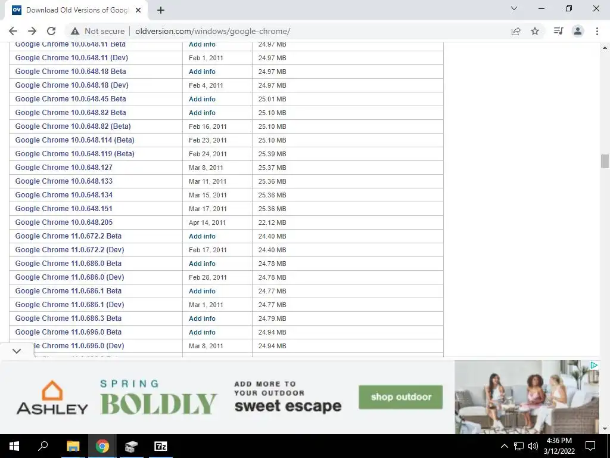This screenshot has width=610, height=458.
Task: Open 7-Zip from the taskbar
Action: 161,446
